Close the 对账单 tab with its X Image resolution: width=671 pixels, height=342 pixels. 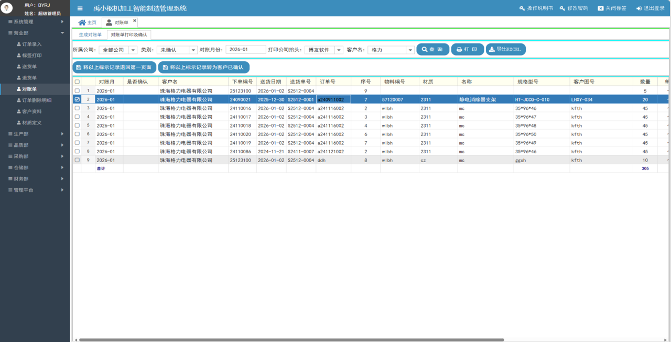point(134,20)
